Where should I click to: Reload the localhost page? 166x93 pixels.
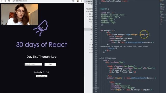[9, 1]
